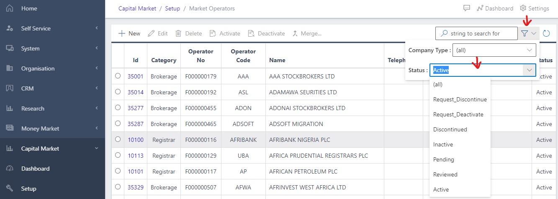Click the string to search for field
This screenshot has width=558, height=199.
476,33
